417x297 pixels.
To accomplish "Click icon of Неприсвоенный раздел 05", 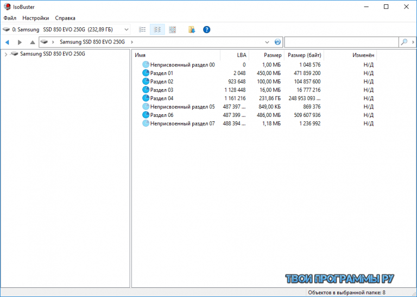I will (x=146, y=107).
